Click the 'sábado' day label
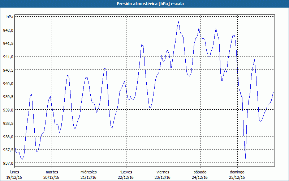Screen dimensions: 289x181 pos(200,172)
